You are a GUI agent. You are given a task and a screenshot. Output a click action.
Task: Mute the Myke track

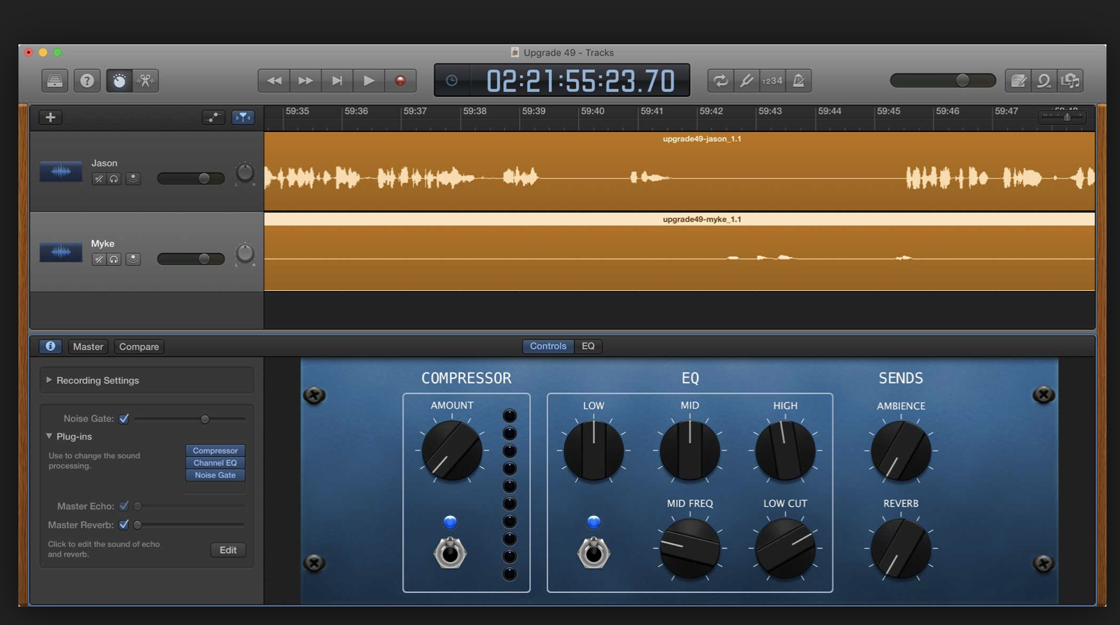(x=99, y=259)
